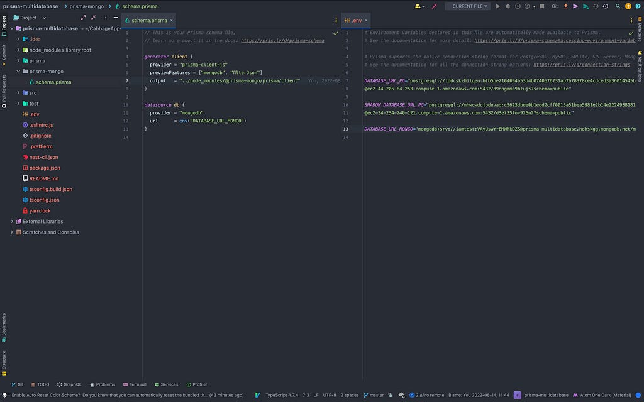The height and width of the screenshot is (402, 644).
Task: Click master branch in status bar
Action: click(377, 395)
